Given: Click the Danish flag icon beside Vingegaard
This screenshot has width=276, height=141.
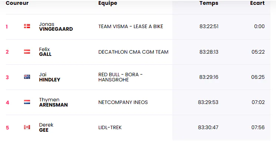Looking at the screenshot, I should point(27,26).
